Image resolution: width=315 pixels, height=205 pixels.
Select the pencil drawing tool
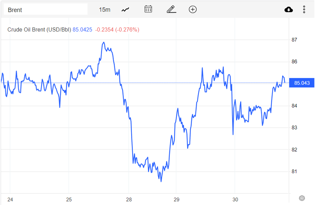(171, 9)
